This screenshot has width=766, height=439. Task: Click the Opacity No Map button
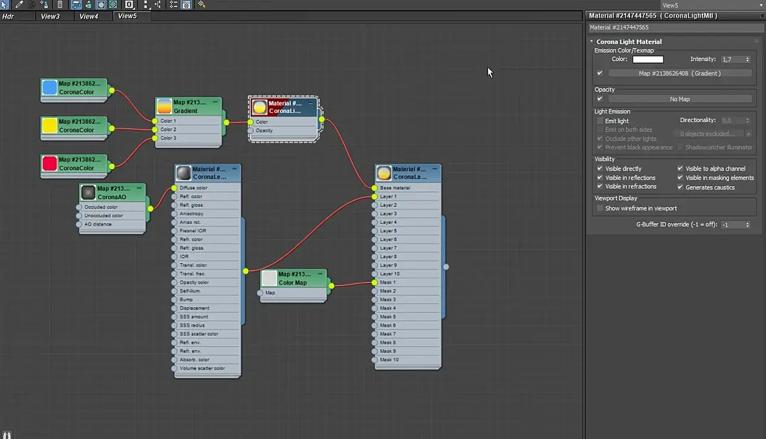pos(680,99)
